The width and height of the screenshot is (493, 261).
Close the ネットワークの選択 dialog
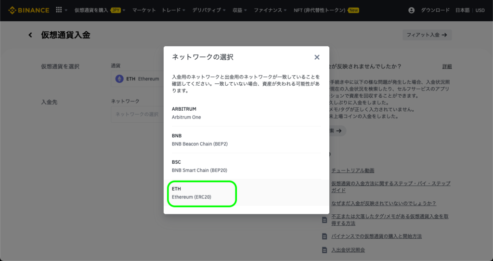[x=317, y=57]
